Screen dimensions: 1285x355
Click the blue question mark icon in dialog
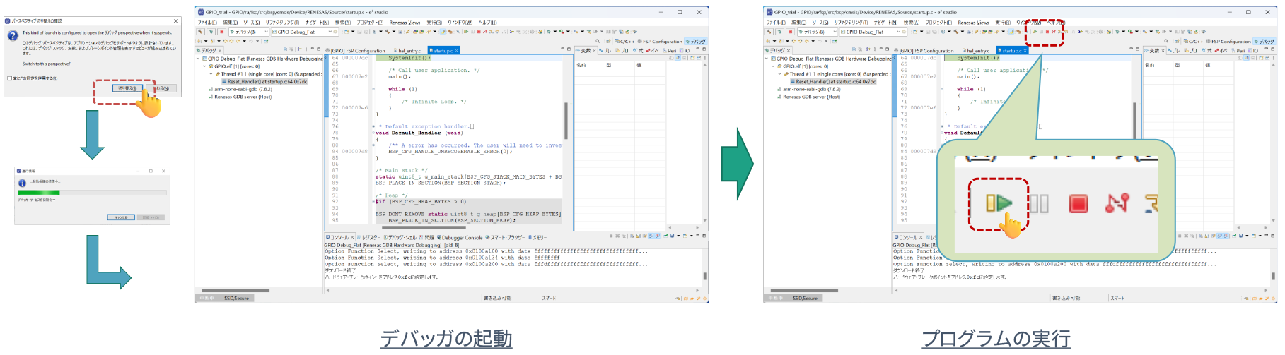tap(13, 36)
